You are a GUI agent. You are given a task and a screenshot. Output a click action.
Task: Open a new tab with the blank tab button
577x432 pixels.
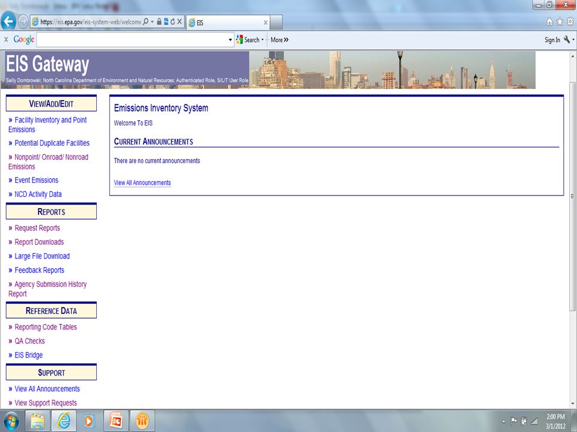pyautogui.click(x=276, y=22)
